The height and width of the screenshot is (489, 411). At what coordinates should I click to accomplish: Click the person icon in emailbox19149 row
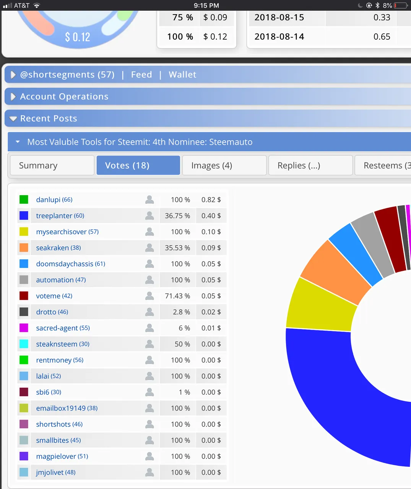tap(149, 408)
